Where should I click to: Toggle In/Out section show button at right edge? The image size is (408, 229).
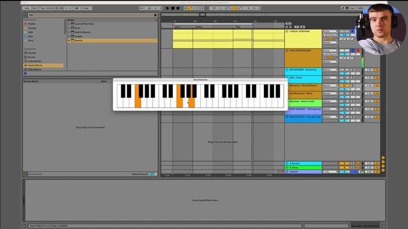click(383, 158)
